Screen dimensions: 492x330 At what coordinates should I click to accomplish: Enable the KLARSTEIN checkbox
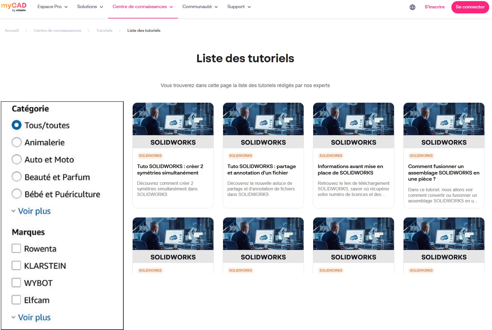[16, 266]
